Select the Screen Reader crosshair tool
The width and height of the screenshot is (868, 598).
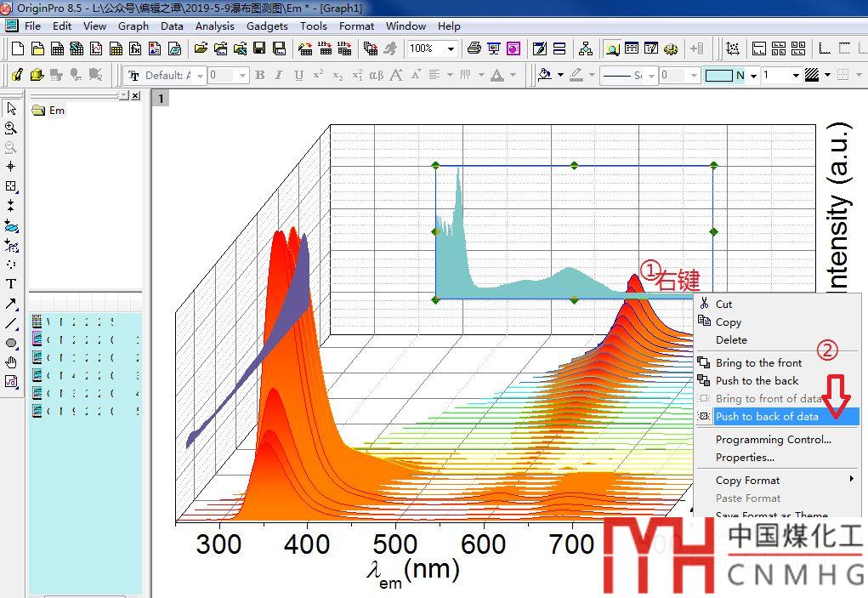11,167
